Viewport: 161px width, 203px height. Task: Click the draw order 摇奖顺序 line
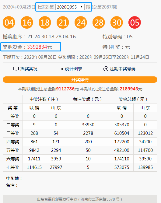click(x=39, y=37)
